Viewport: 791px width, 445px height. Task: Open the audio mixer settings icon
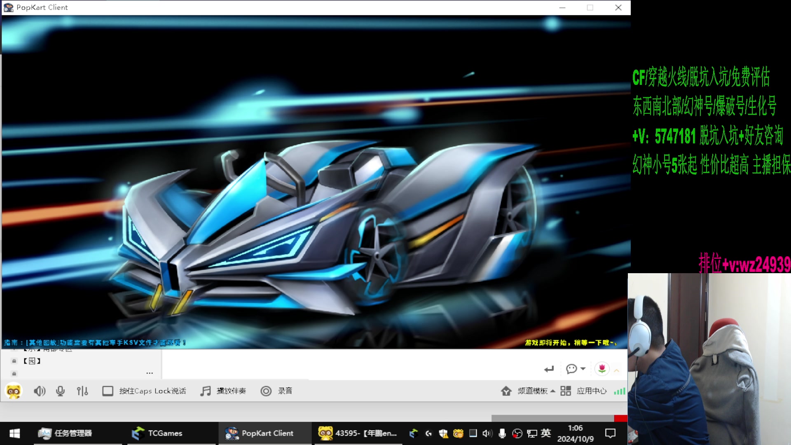click(82, 391)
